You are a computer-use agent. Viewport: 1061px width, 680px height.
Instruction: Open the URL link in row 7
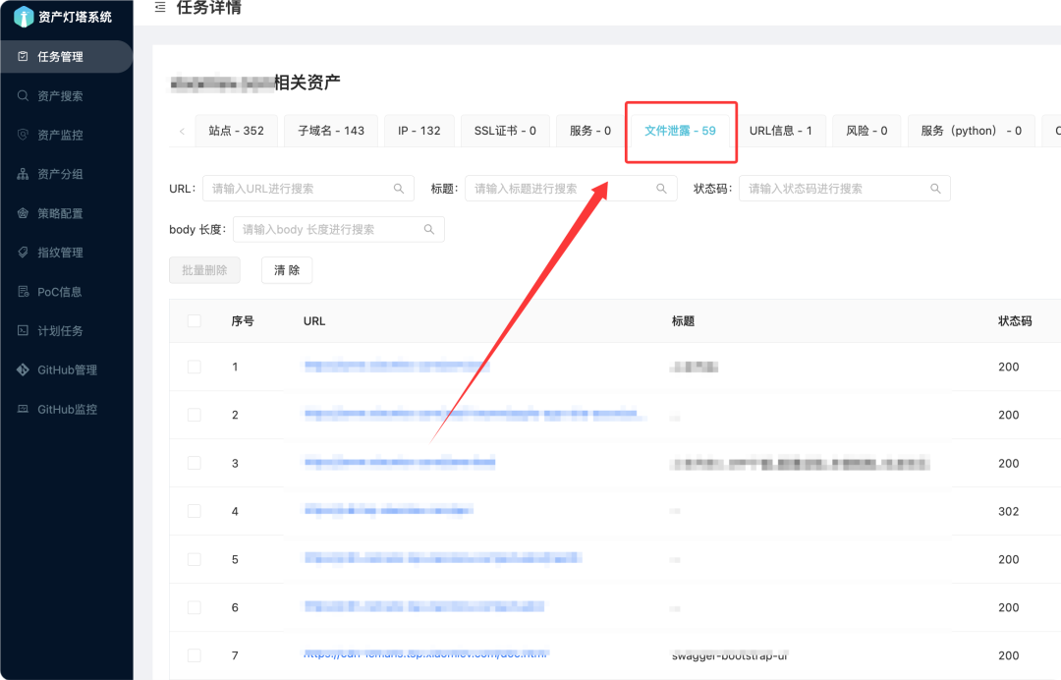(426, 653)
